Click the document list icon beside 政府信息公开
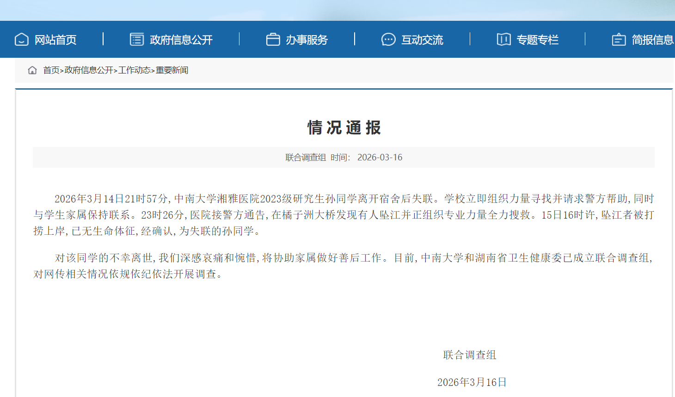Viewport: 675px width, 397px height. click(137, 40)
